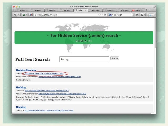The width and height of the screenshot is (168, 126).
Task: Click 'Full Text Search' heading text
Action: pos(33,59)
